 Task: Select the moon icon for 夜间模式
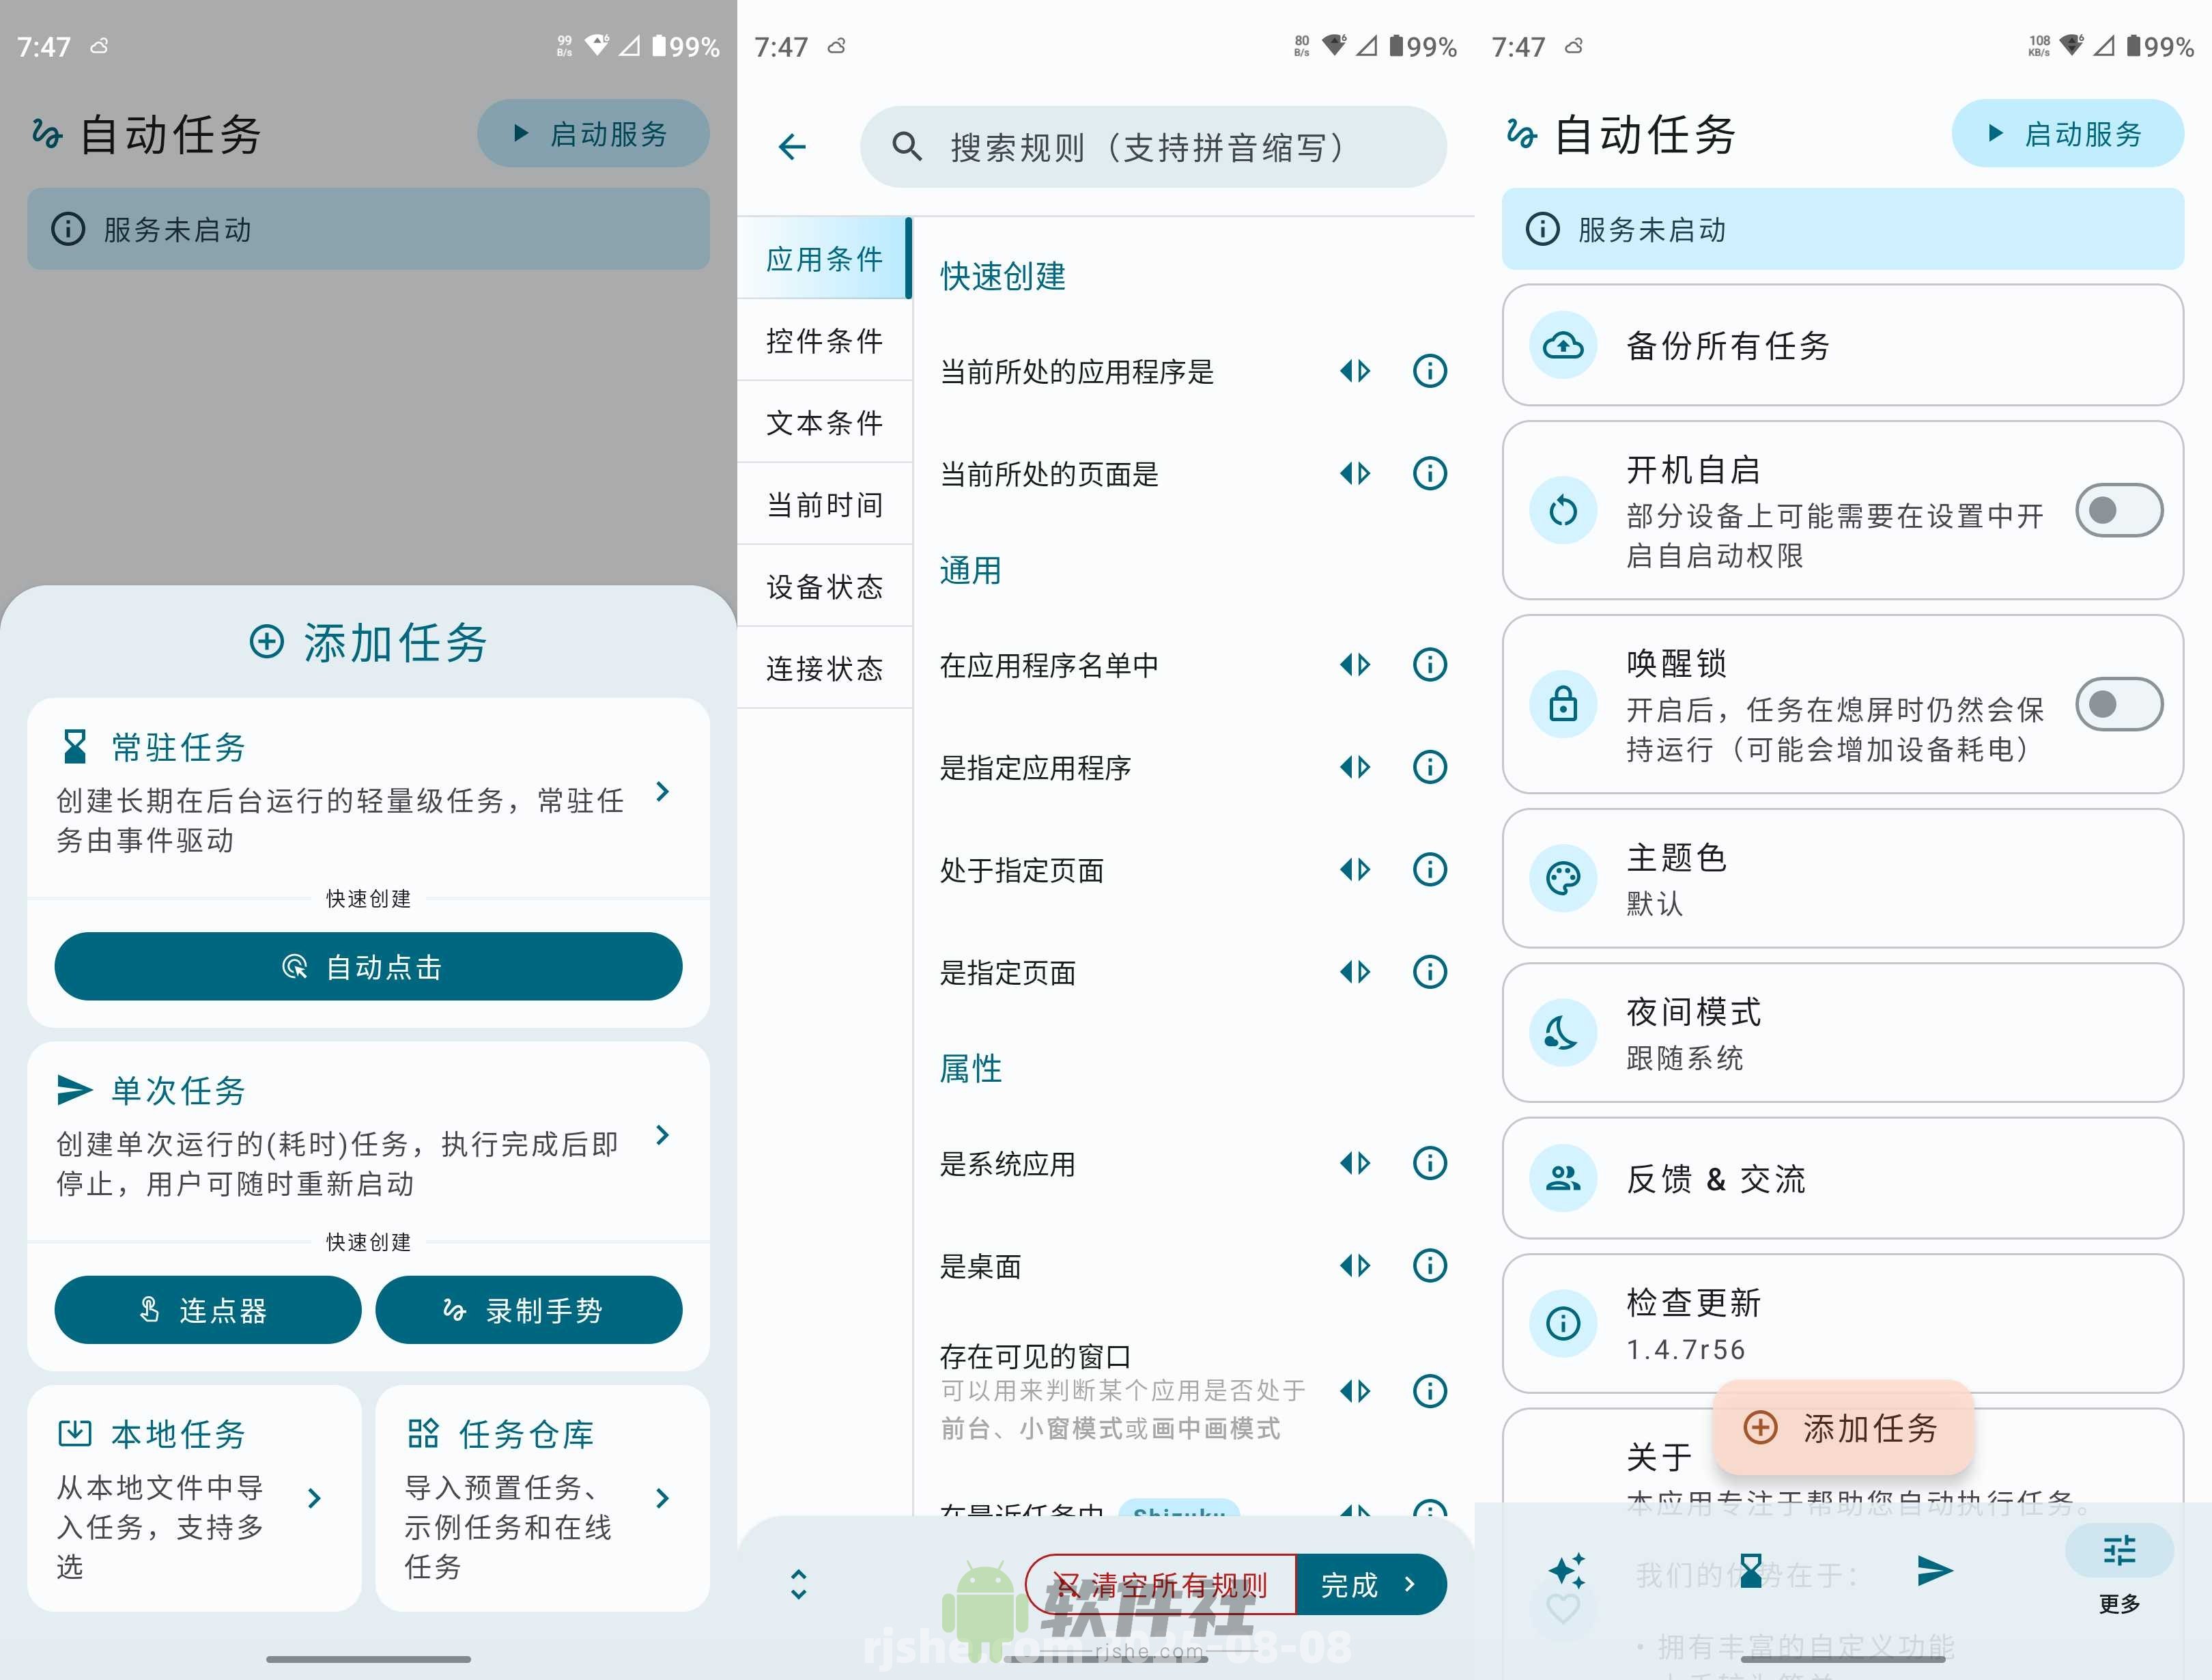1563,1033
